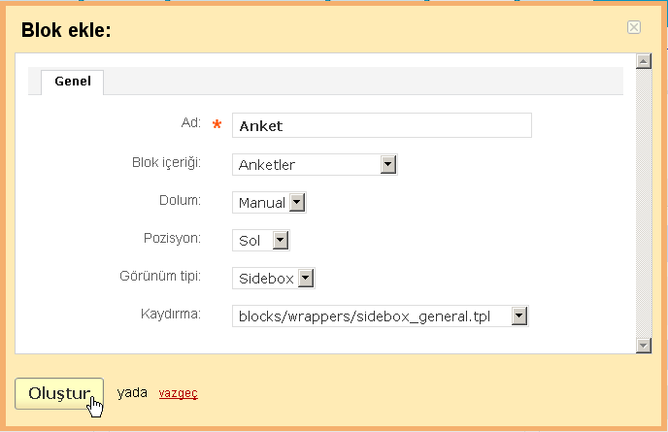This screenshot has width=668, height=432.
Task: Click the scrollbar up arrow
Action: (644, 61)
